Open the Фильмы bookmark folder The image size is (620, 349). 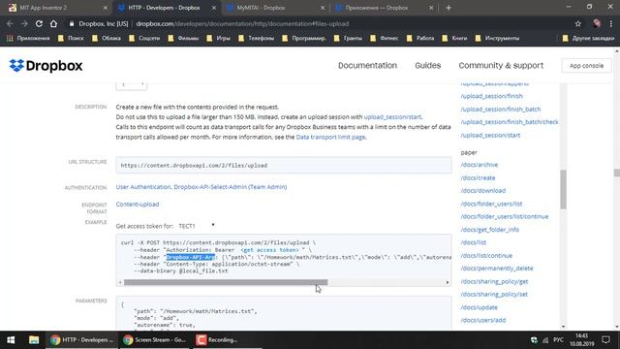(183, 39)
